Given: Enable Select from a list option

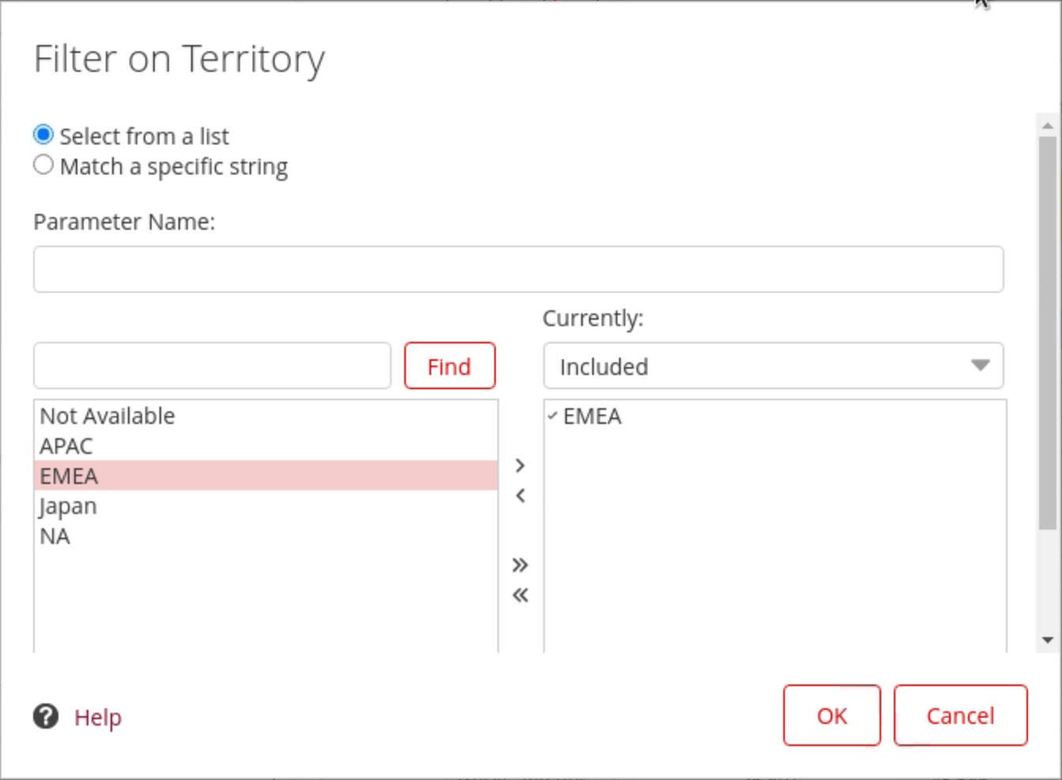Looking at the screenshot, I should pyautogui.click(x=43, y=135).
